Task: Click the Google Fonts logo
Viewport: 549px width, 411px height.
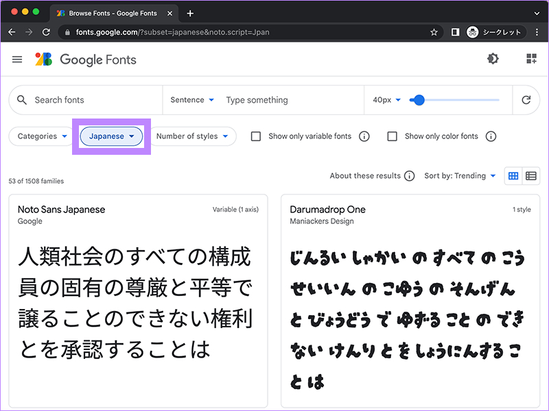Action: (43, 60)
